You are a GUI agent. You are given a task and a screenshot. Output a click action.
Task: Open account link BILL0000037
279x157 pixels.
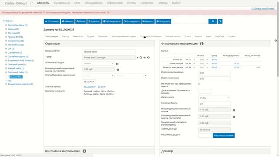[89, 87]
